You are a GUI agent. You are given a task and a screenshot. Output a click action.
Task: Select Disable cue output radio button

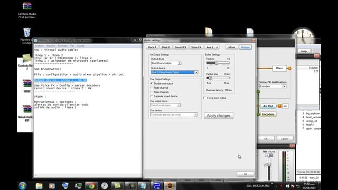[152, 83]
